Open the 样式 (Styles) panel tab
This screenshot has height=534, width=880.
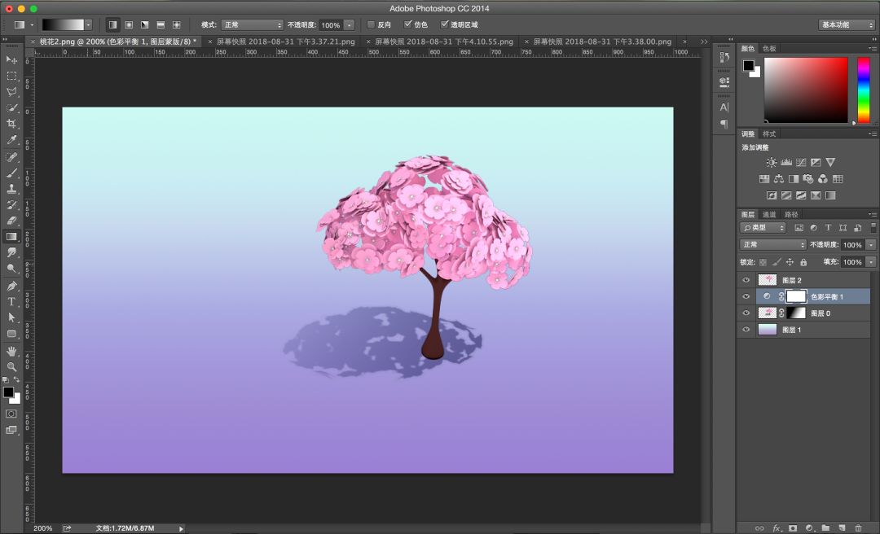click(x=769, y=133)
